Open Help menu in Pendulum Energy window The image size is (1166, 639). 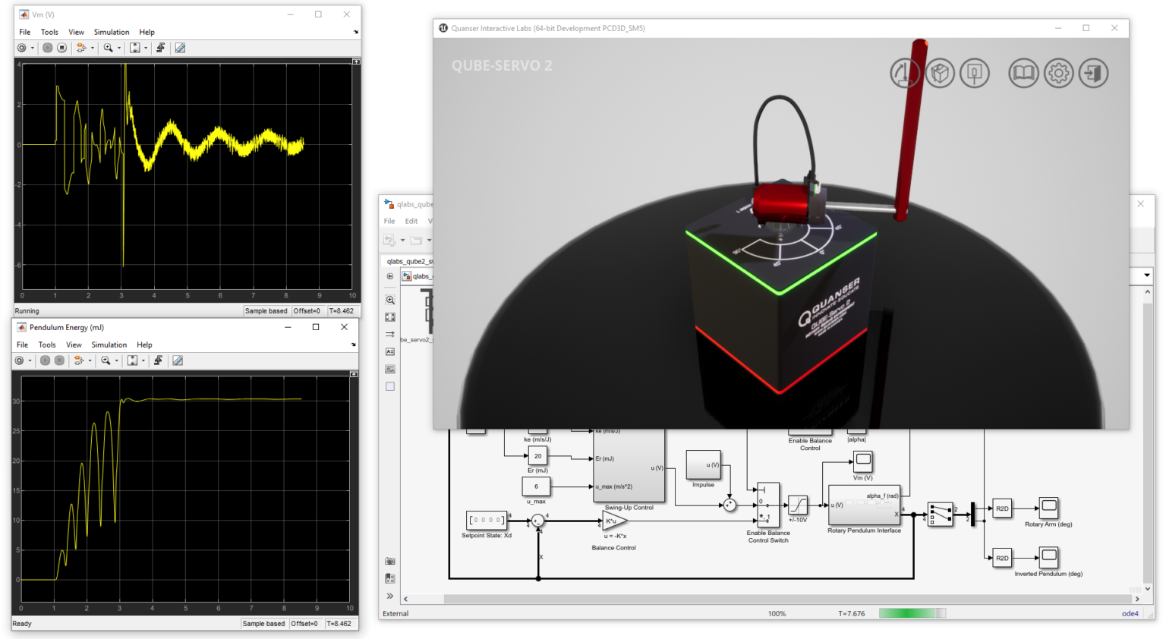pyautogui.click(x=144, y=345)
